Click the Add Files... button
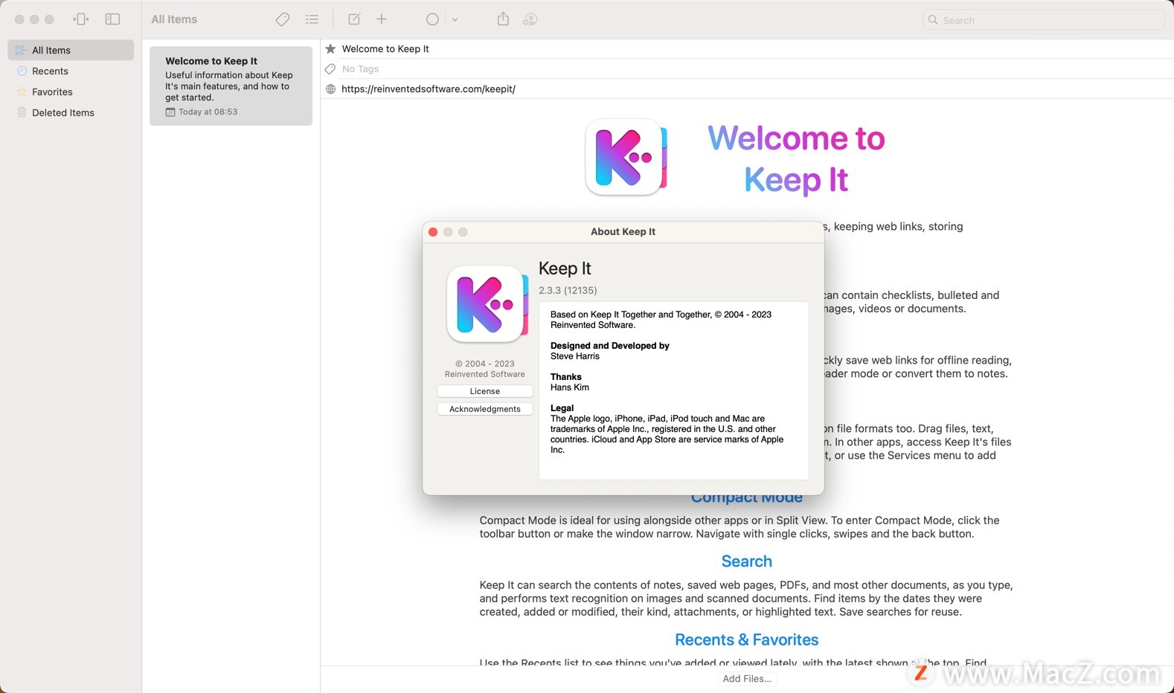This screenshot has height=693, width=1174. click(747, 678)
